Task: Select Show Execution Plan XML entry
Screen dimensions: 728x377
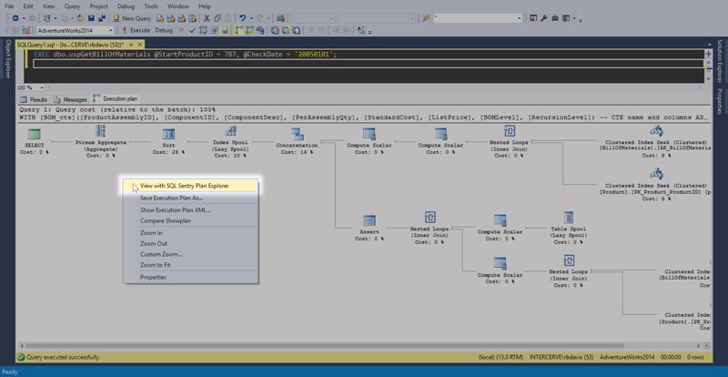Action: tap(176, 209)
